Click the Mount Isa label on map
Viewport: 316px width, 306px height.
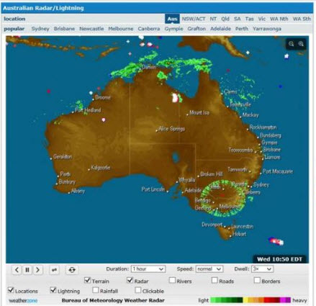tap(199, 112)
